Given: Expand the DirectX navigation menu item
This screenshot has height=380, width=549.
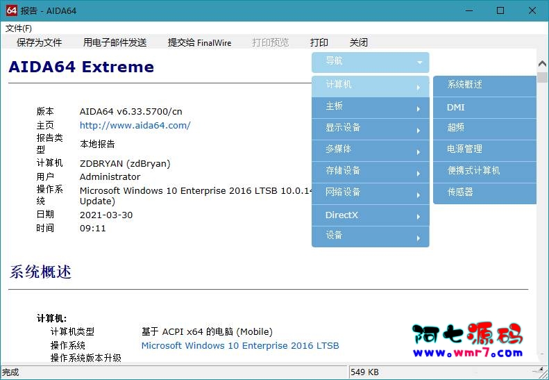Looking at the screenshot, I should coord(371,215).
